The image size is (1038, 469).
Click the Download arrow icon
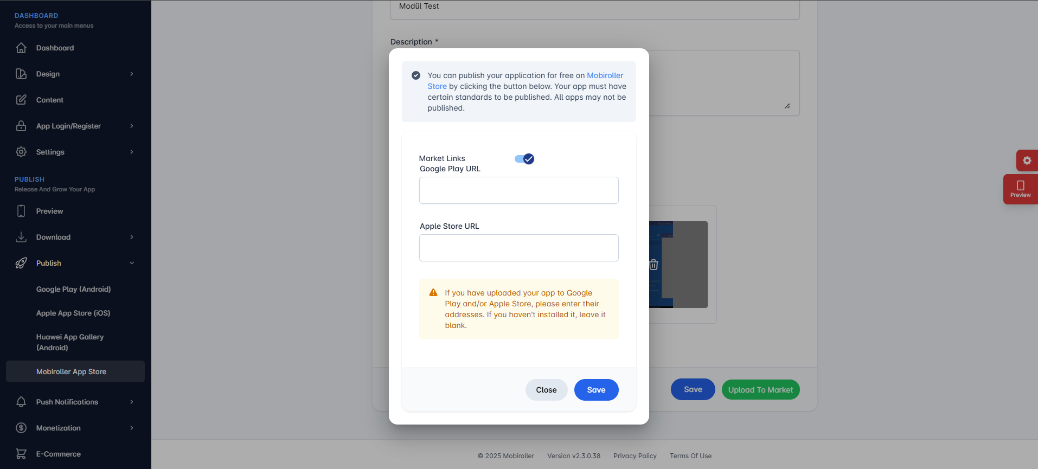[21, 237]
